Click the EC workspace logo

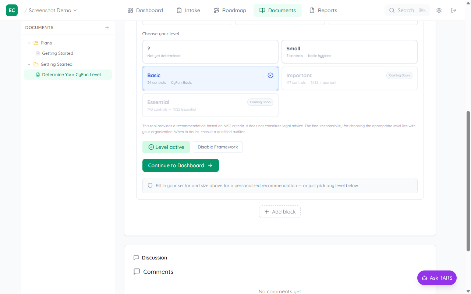[11, 10]
